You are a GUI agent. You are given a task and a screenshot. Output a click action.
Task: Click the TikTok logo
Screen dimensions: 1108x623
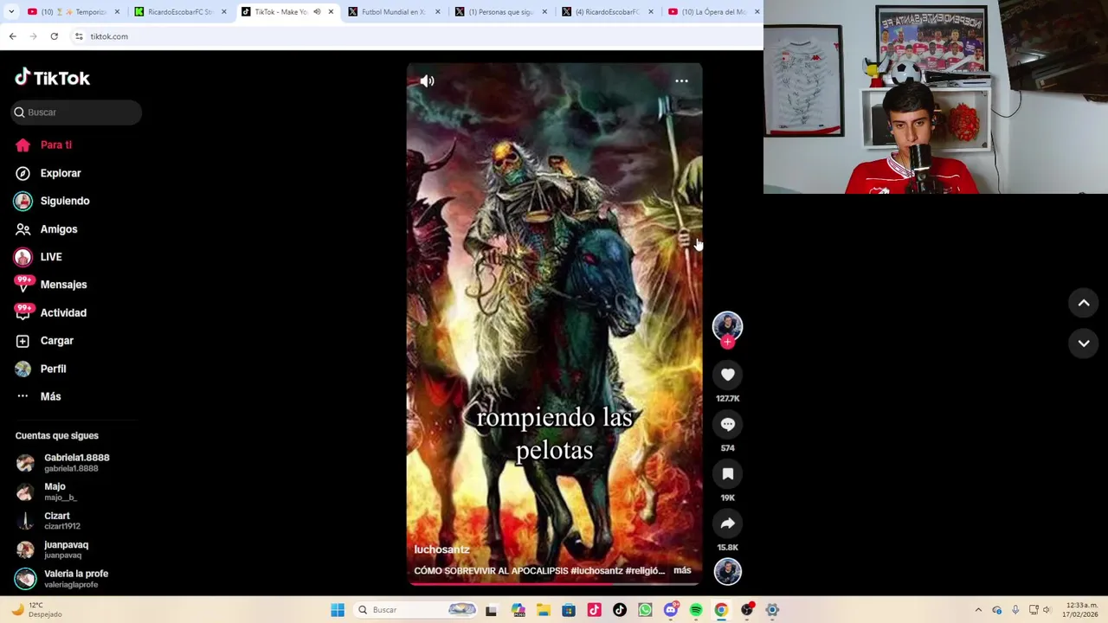[x=52, y=78]
